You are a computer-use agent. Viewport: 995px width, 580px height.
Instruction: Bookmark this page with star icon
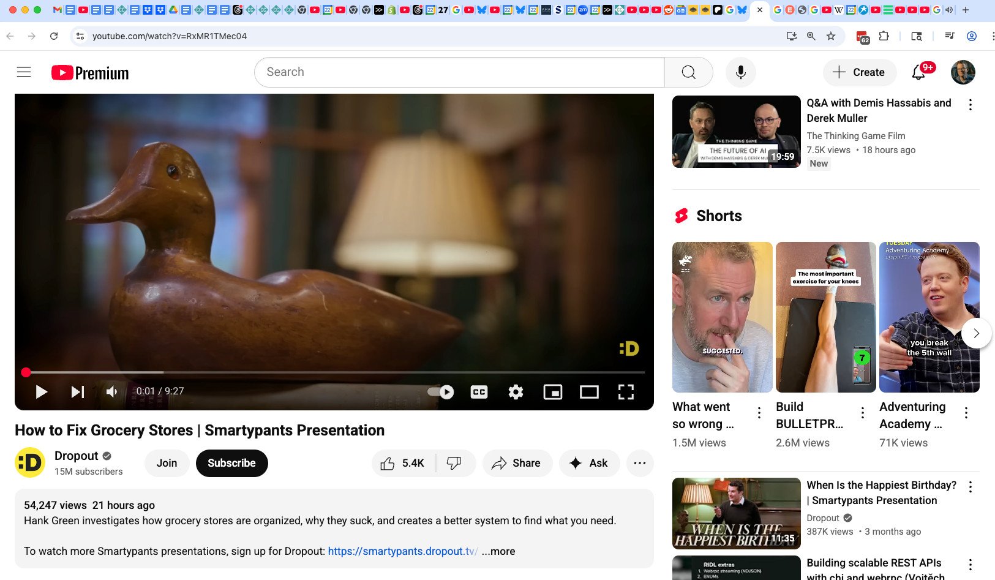[x=831, y=36]
